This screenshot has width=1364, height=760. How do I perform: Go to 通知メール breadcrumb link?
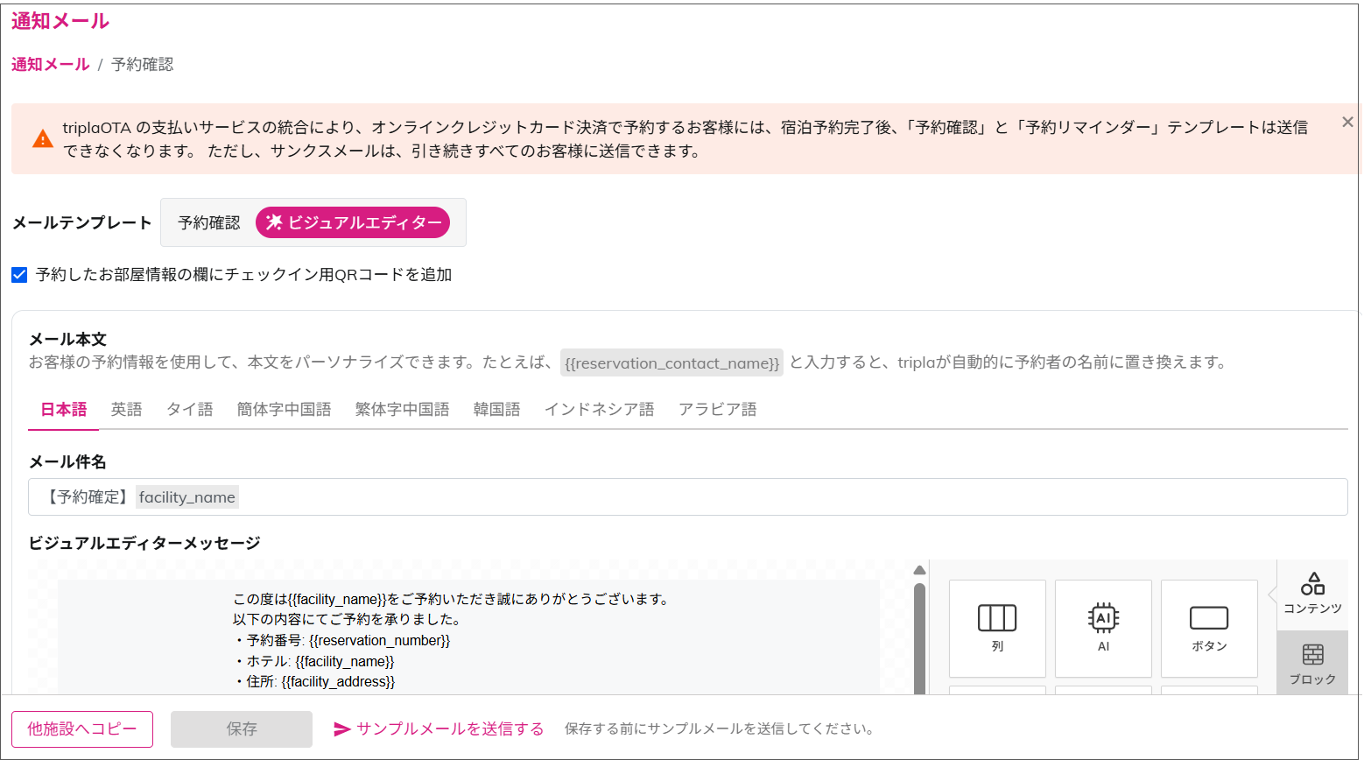(x=50, y=64)
